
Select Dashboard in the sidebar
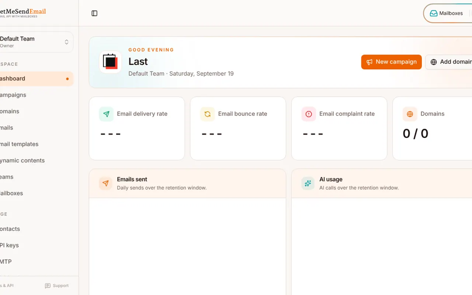pyautogui.click(x=36, y=79)
